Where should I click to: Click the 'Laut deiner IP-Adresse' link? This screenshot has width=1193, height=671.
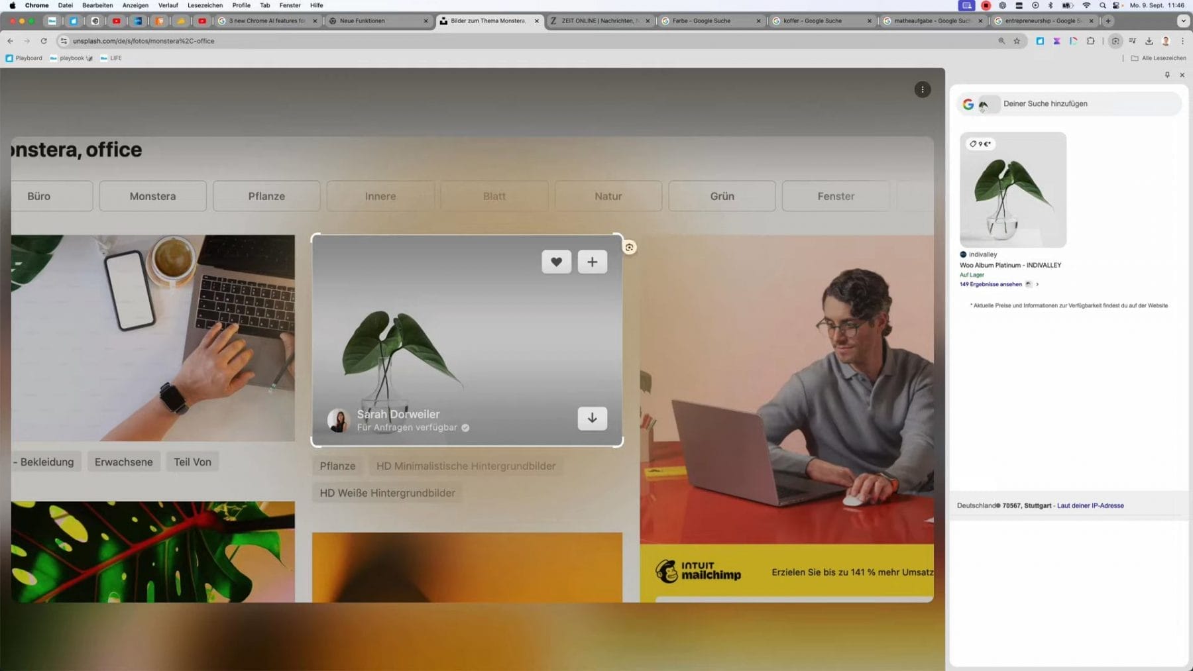(1090, 505)
